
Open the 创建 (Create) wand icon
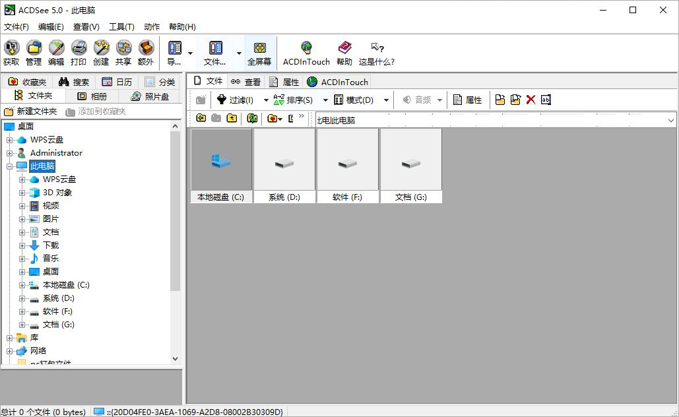tap(102, 53)
